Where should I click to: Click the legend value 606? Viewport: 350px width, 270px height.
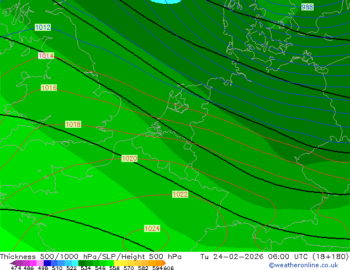coord(168,268)
